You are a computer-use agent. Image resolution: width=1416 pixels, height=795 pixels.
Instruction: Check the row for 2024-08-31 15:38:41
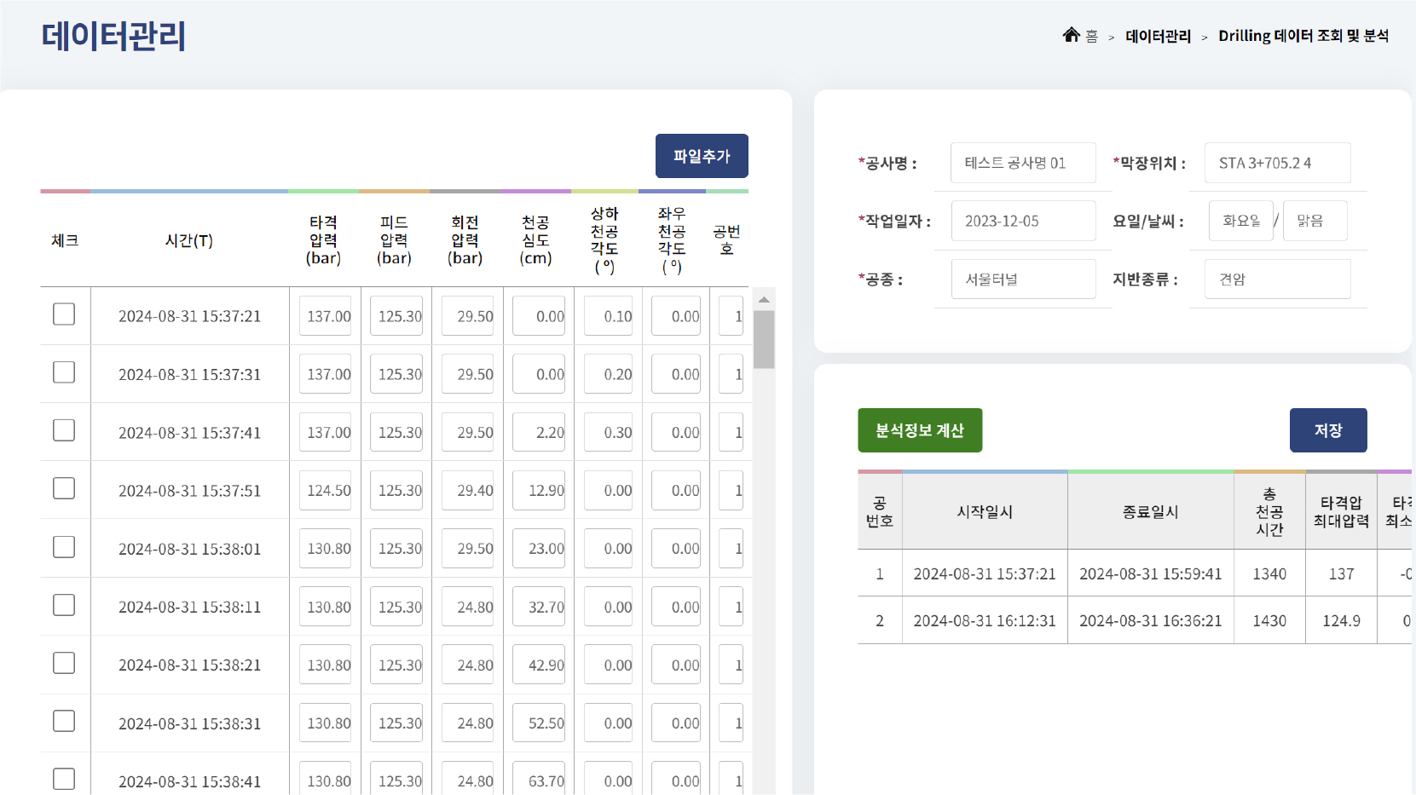click(x=64, y=778)
